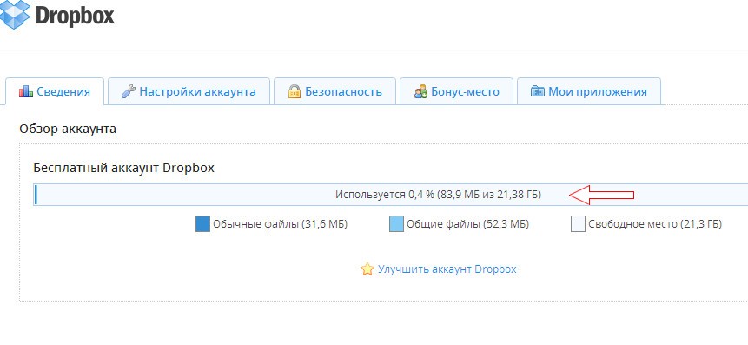Click the light blue Общие файлы swatch
The image size is (748, 345).
pyautogui.click(x=396, y=224)
